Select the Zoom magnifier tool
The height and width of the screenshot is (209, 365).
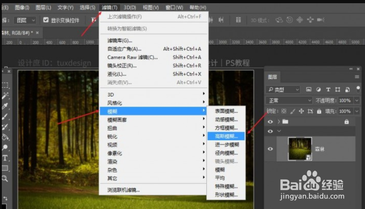tap(5, 178)
